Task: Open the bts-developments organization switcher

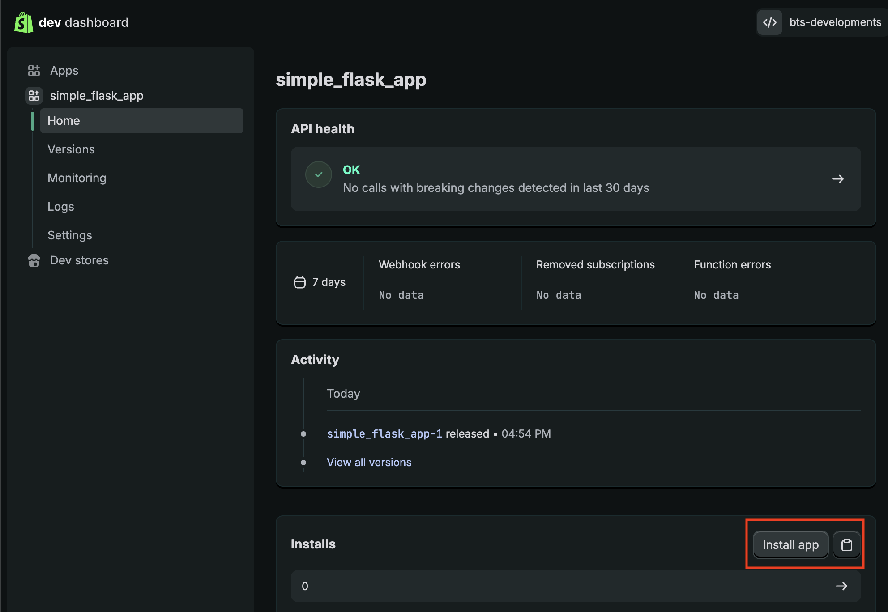Action: point(835,22)
